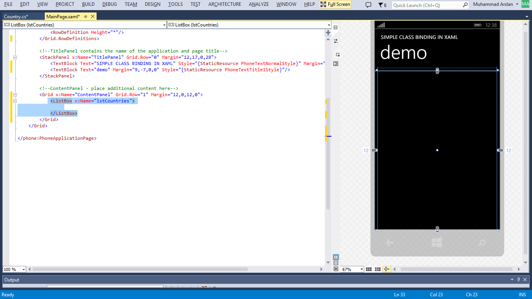The width and height of the screenshot is (532, 299).
Task: Open the FILE menu
Action: point(8,4)
